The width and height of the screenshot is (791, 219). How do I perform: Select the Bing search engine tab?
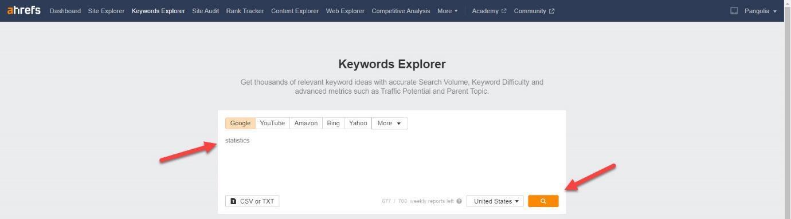coord(333,123)
